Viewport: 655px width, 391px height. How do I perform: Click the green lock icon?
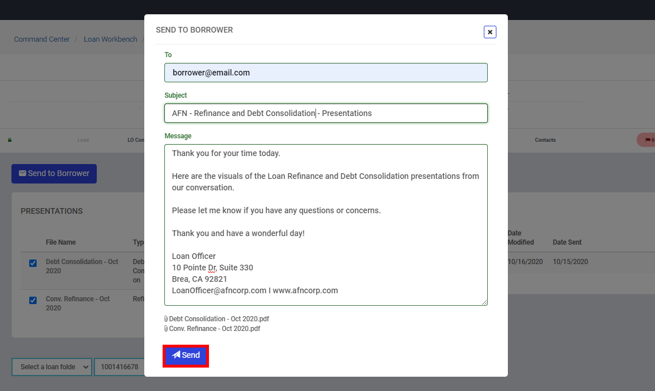10,140
